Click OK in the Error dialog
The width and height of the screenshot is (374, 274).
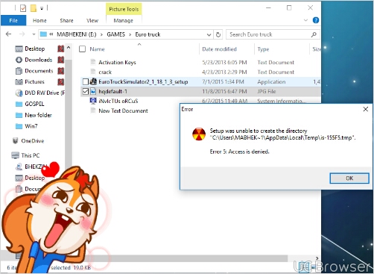[x=349, y=178]
